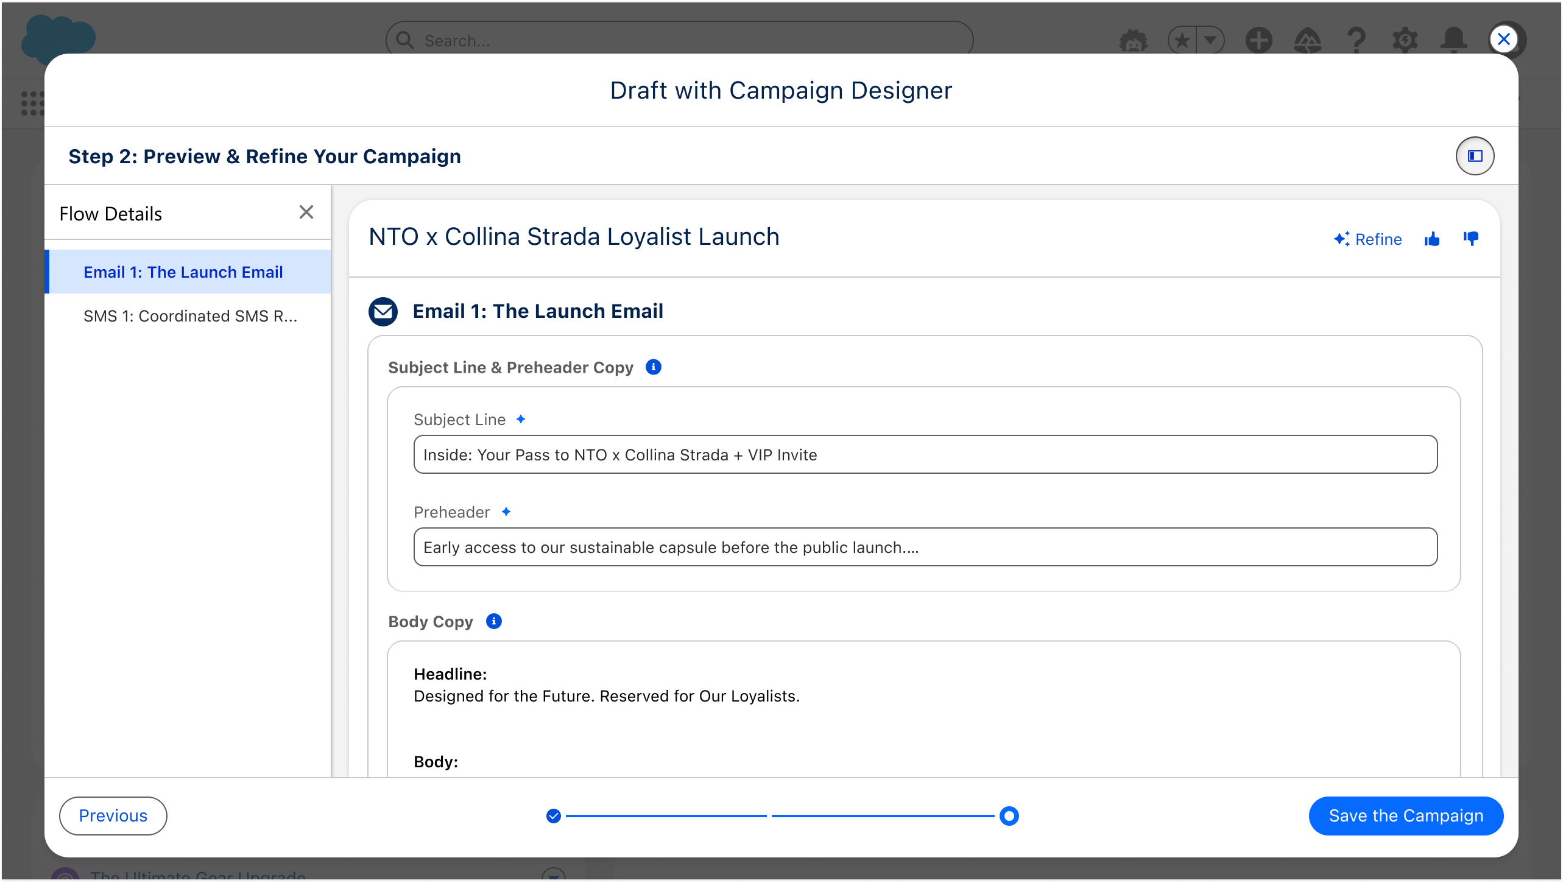The image size is (1563, 883).
Task: Click the Astro mascot icon
Action: [1134, 41]
